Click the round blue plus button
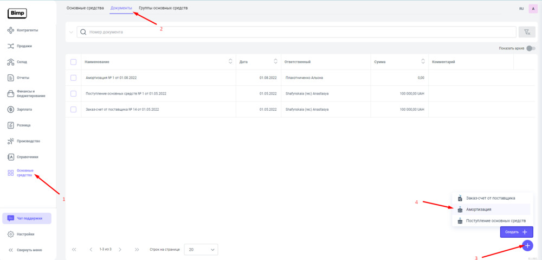The image size is (542, 260). click(527, 245)
